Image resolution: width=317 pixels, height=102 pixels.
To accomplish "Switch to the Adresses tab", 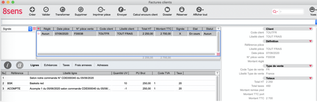I will [x=103, y=65].
